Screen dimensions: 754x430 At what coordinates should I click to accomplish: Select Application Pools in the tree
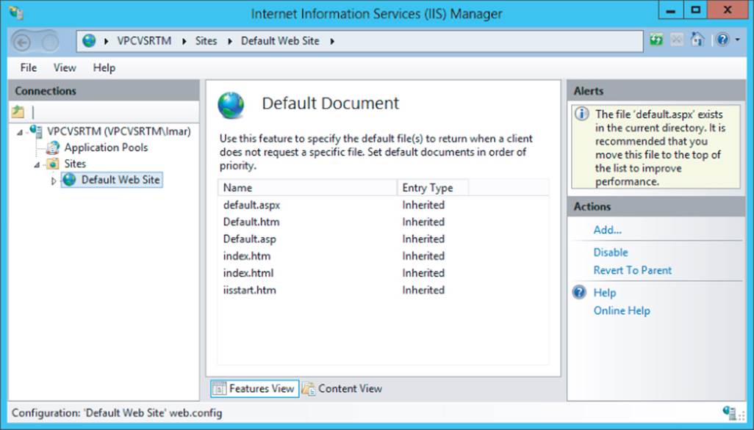coord(107,147)
